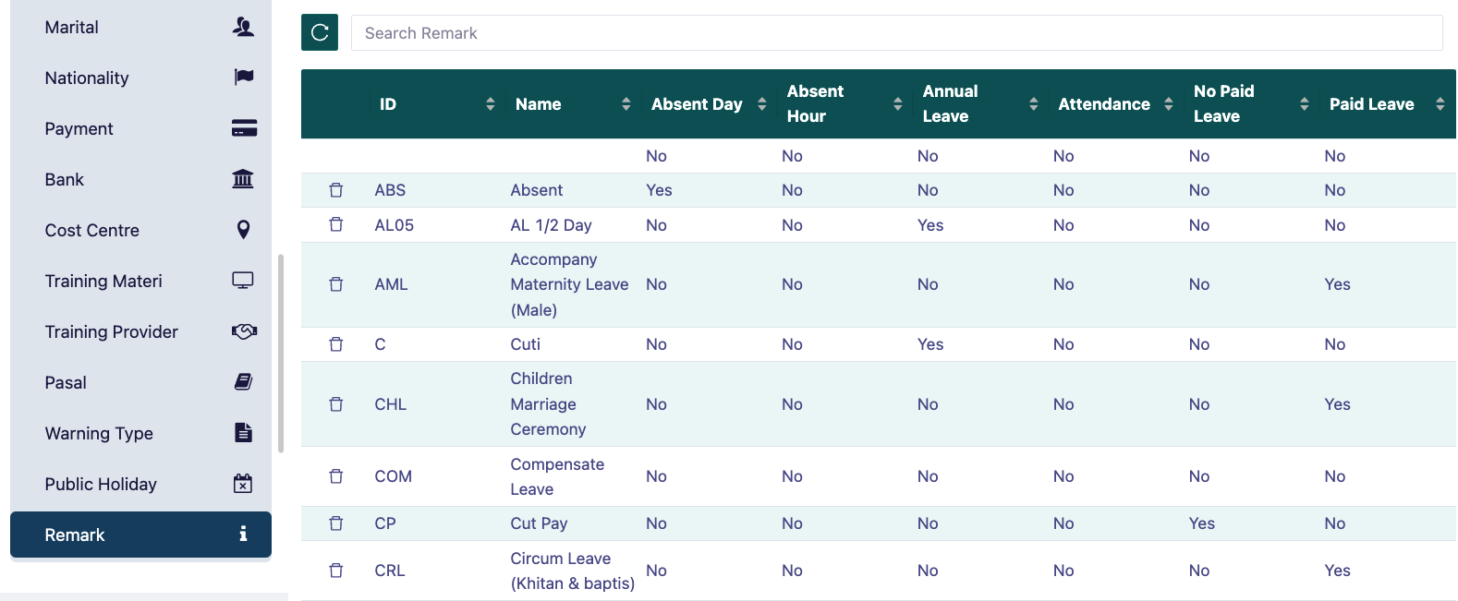
Task: Sort by Absent Day column
Action: (761, 104)
